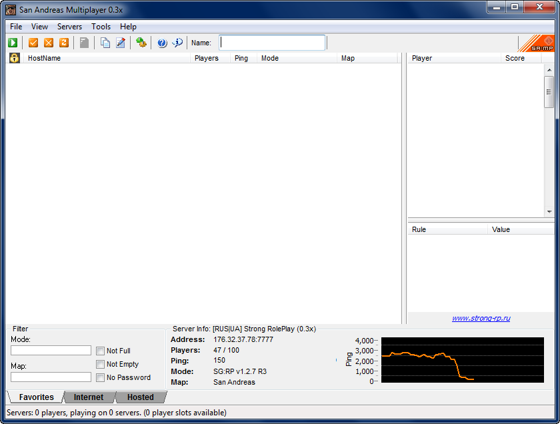The width and height of the screenshot is (560, 424).
Task: Switch to the Favorites tab
Action: [x=36, y=397]
